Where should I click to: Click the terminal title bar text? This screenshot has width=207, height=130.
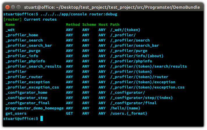[112, 7]
